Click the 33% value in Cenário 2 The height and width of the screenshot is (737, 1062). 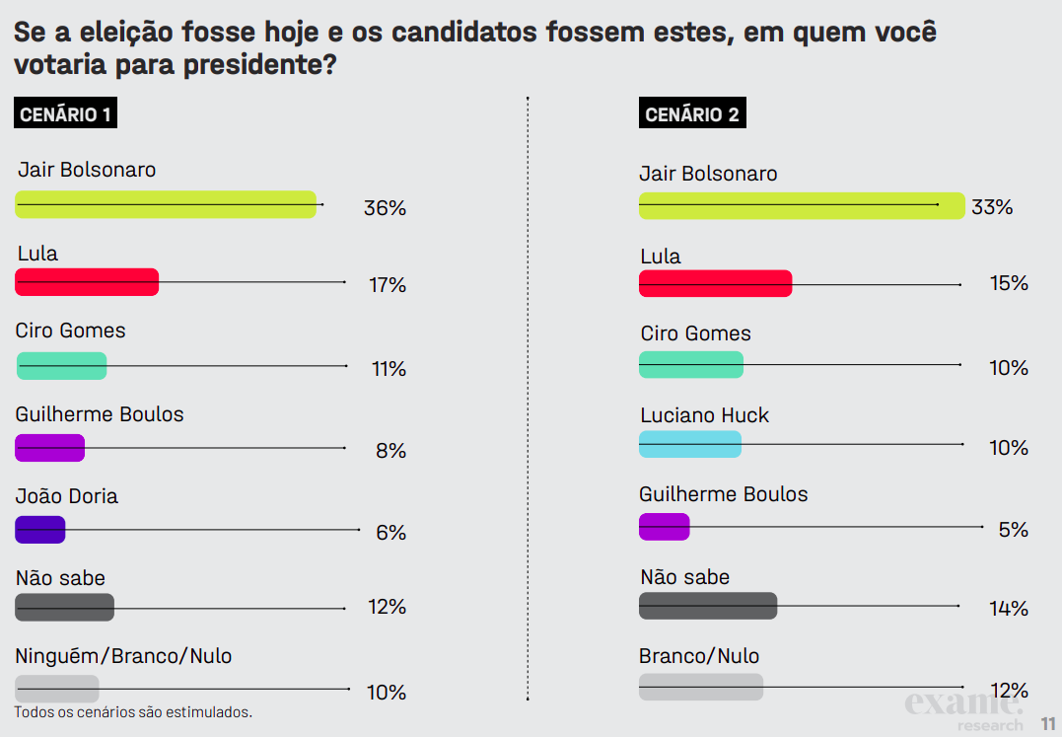992,207
